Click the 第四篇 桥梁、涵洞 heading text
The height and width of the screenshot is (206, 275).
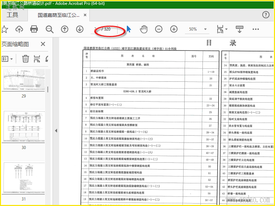coord(137,65)
